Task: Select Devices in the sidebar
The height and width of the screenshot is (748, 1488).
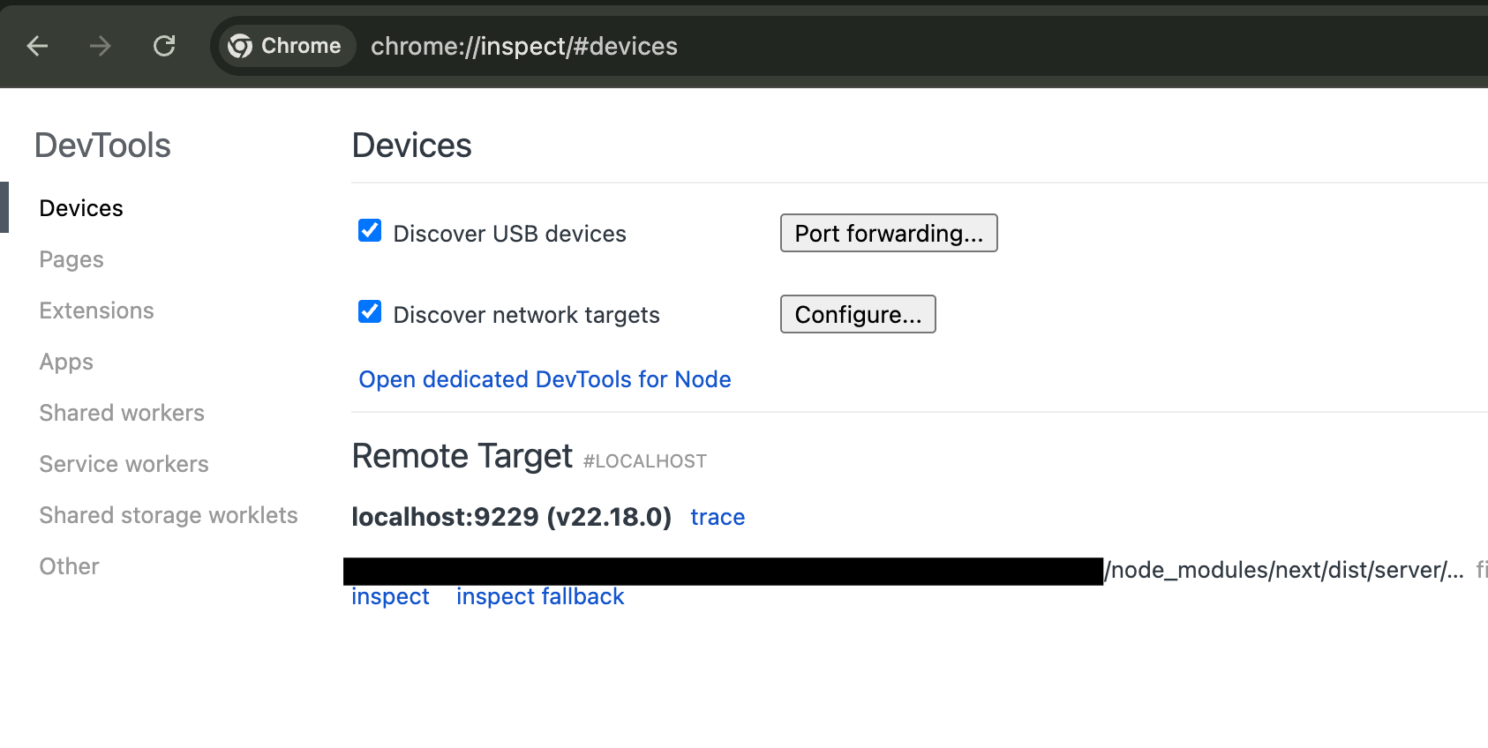Action: [x=81, y=208]
